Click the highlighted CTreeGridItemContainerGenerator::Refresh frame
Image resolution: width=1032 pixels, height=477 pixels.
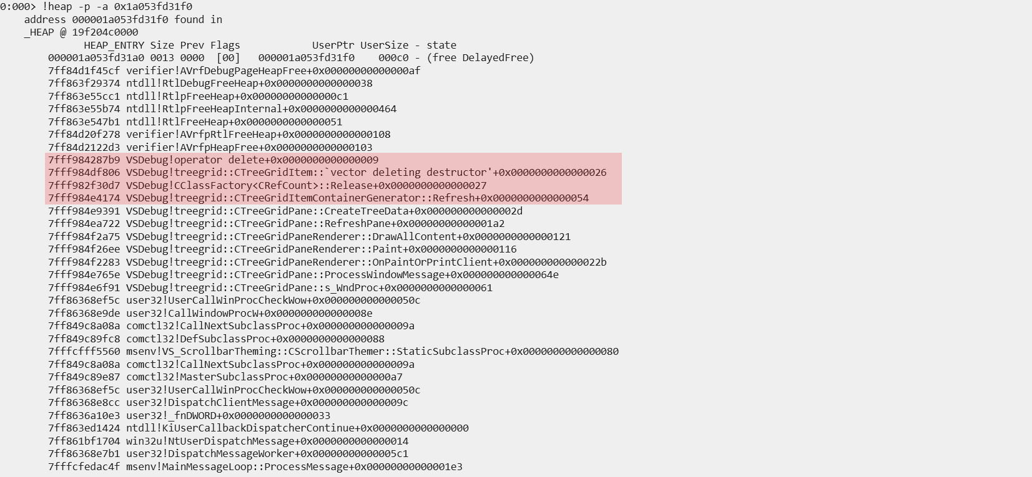point(318,198)
